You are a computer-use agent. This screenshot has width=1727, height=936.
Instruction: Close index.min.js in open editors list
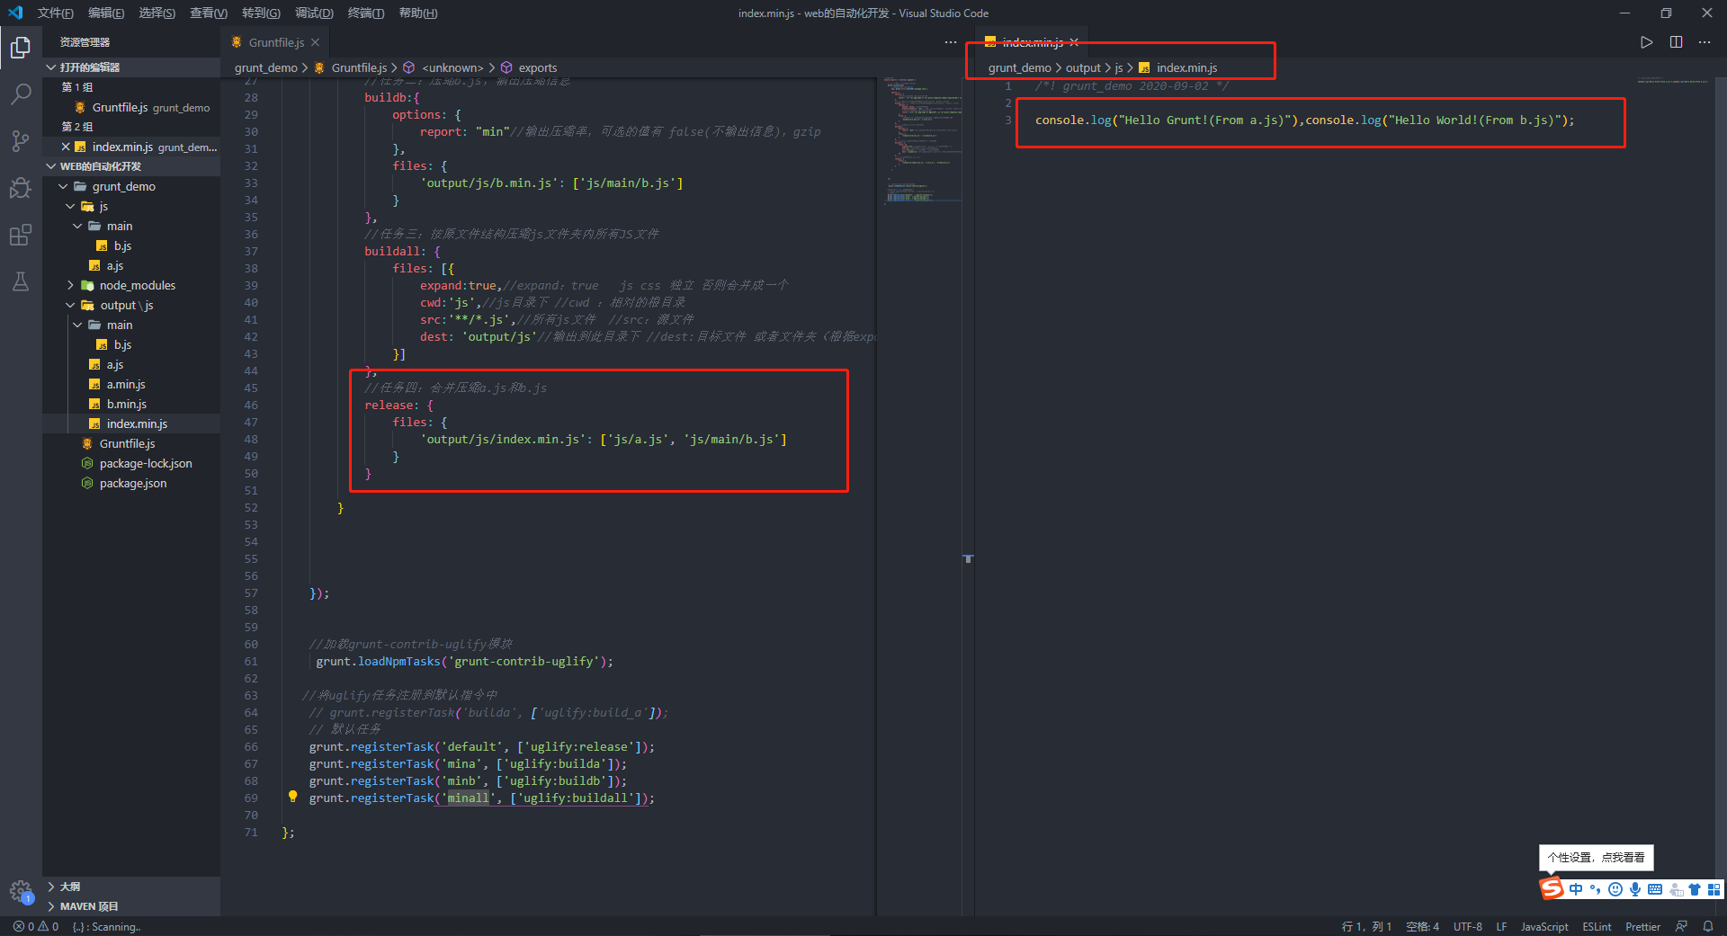pos(66,147)
